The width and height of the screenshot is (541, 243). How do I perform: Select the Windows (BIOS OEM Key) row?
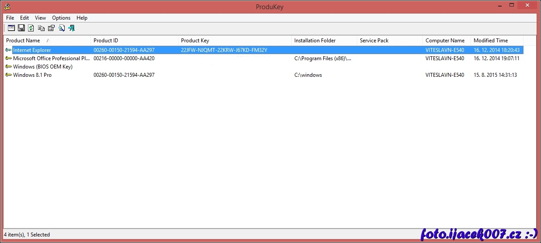42,67
